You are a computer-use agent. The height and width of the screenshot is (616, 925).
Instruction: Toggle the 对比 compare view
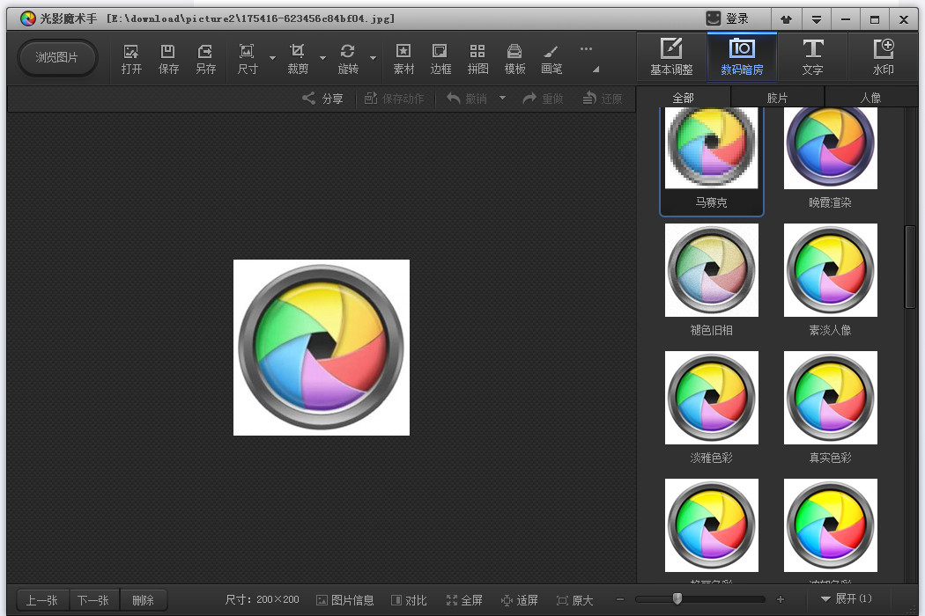point(409,600)
